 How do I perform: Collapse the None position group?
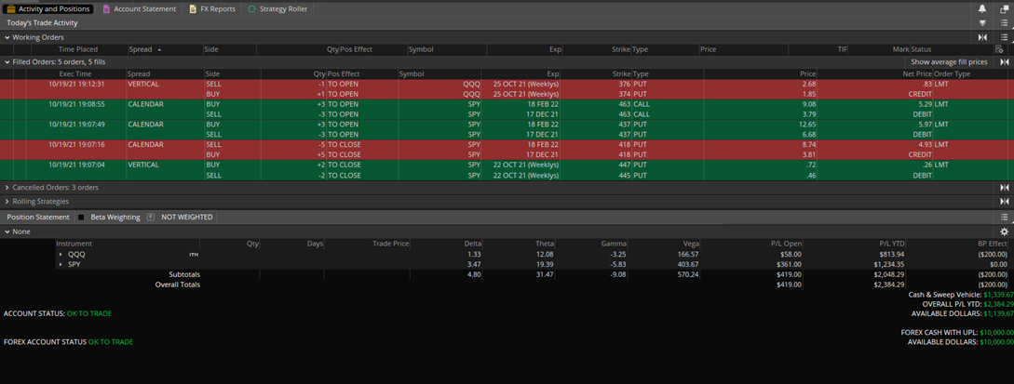pyautogui.click(x=7, y=232)
